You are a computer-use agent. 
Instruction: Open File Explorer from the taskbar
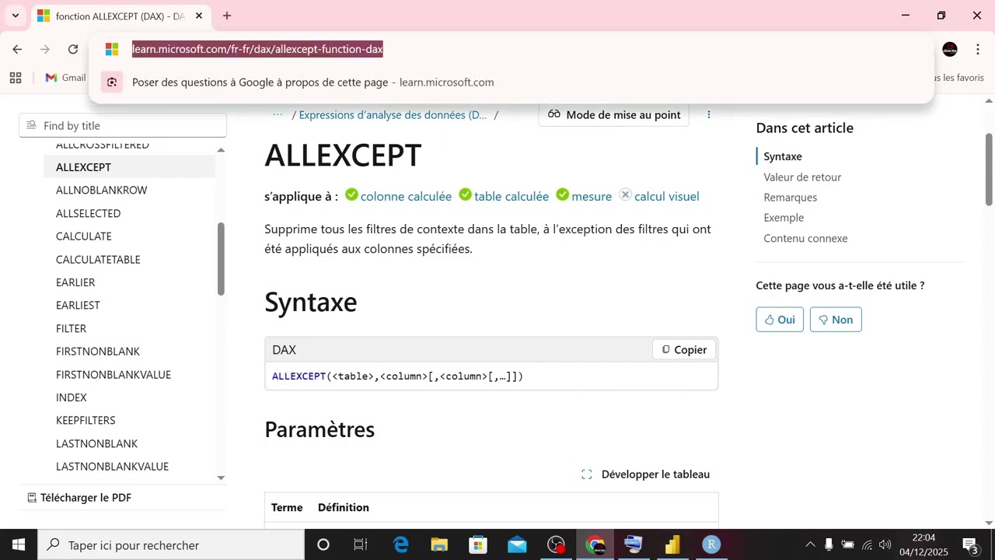click(x=439, y=544)
